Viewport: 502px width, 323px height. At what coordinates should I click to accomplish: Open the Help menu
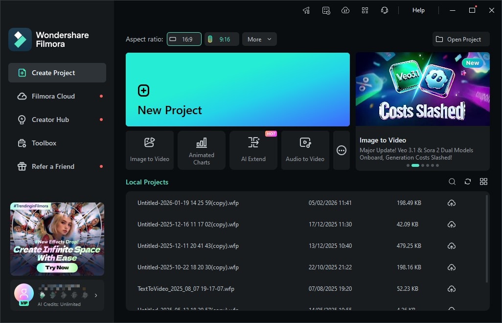418,10
